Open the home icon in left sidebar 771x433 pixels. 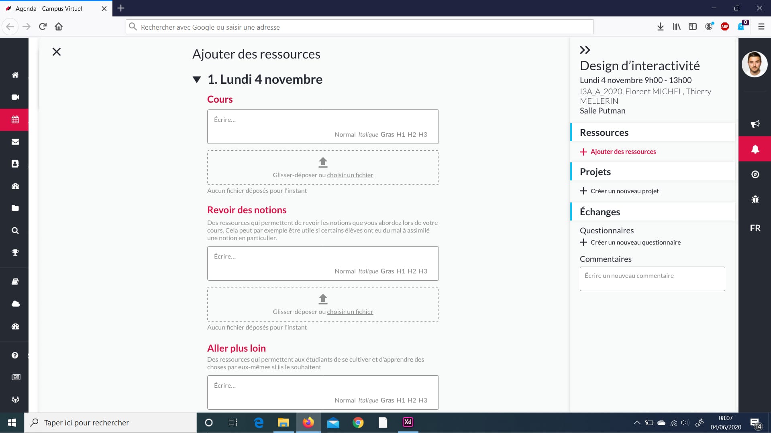(15, 75)
